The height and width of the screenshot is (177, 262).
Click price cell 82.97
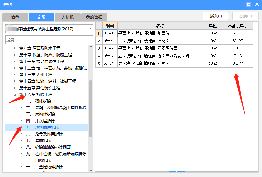(238, 41)
